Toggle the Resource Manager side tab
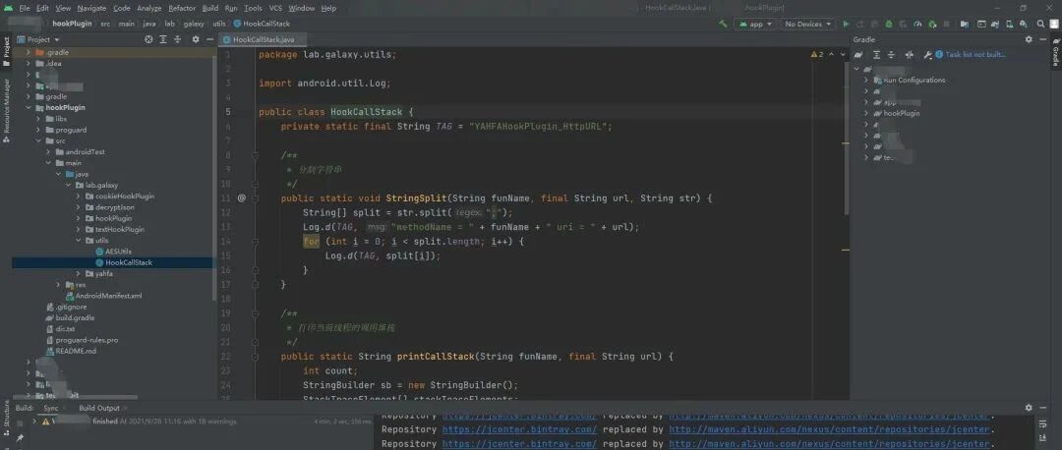 [6, 110]
